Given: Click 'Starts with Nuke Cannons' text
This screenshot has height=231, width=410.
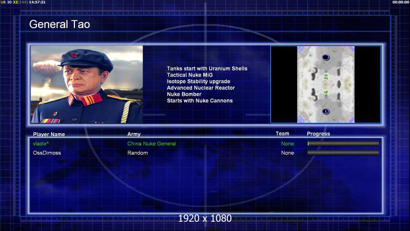Looking at the screenshot, I should 200,101.
